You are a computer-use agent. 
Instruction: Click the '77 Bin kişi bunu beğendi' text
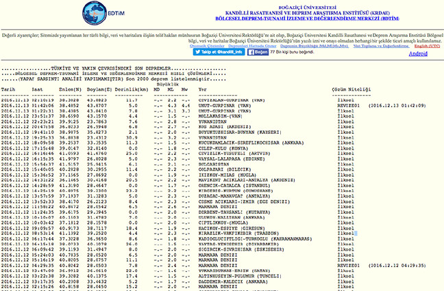(292, 52)
